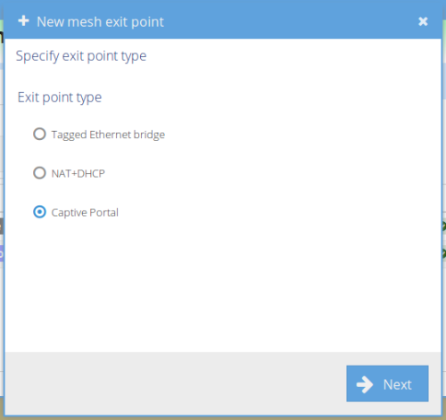This screenshot has height=420, width=446.
Task: Click the Specify exit point type heading
Action: point(81,56)
